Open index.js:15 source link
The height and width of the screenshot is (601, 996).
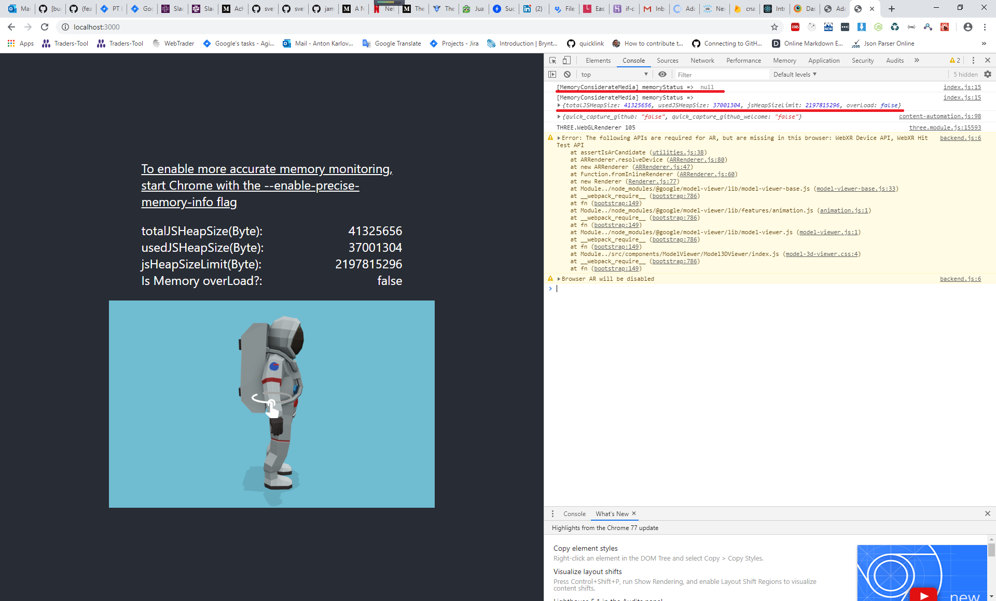point(962,87)
